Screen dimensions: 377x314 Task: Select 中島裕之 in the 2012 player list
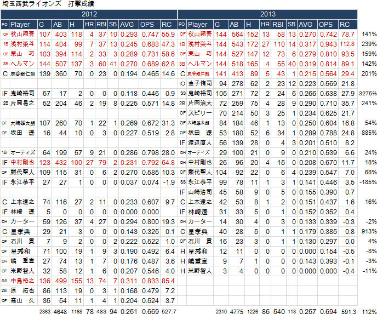click(22, 281)
